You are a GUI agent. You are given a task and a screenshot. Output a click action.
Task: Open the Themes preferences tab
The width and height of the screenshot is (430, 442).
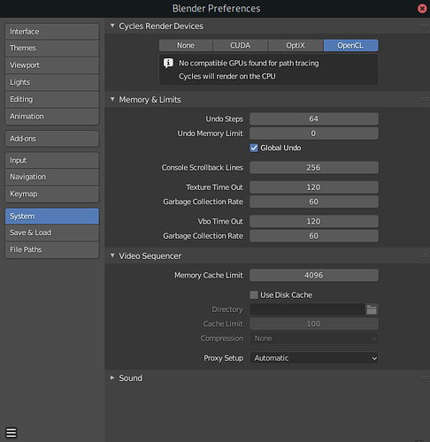pos(52,48)
